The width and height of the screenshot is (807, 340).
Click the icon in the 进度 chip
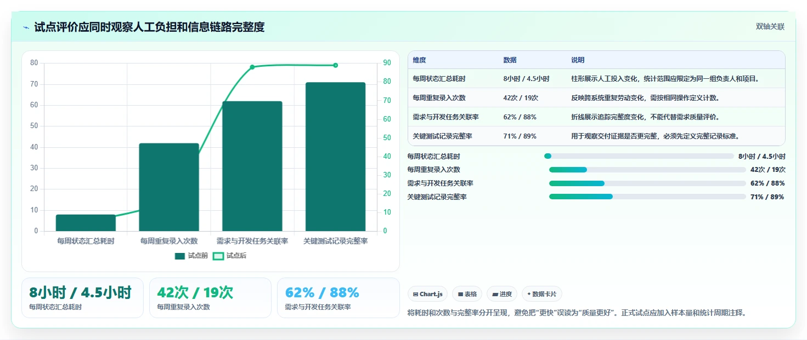pos(495,295)
